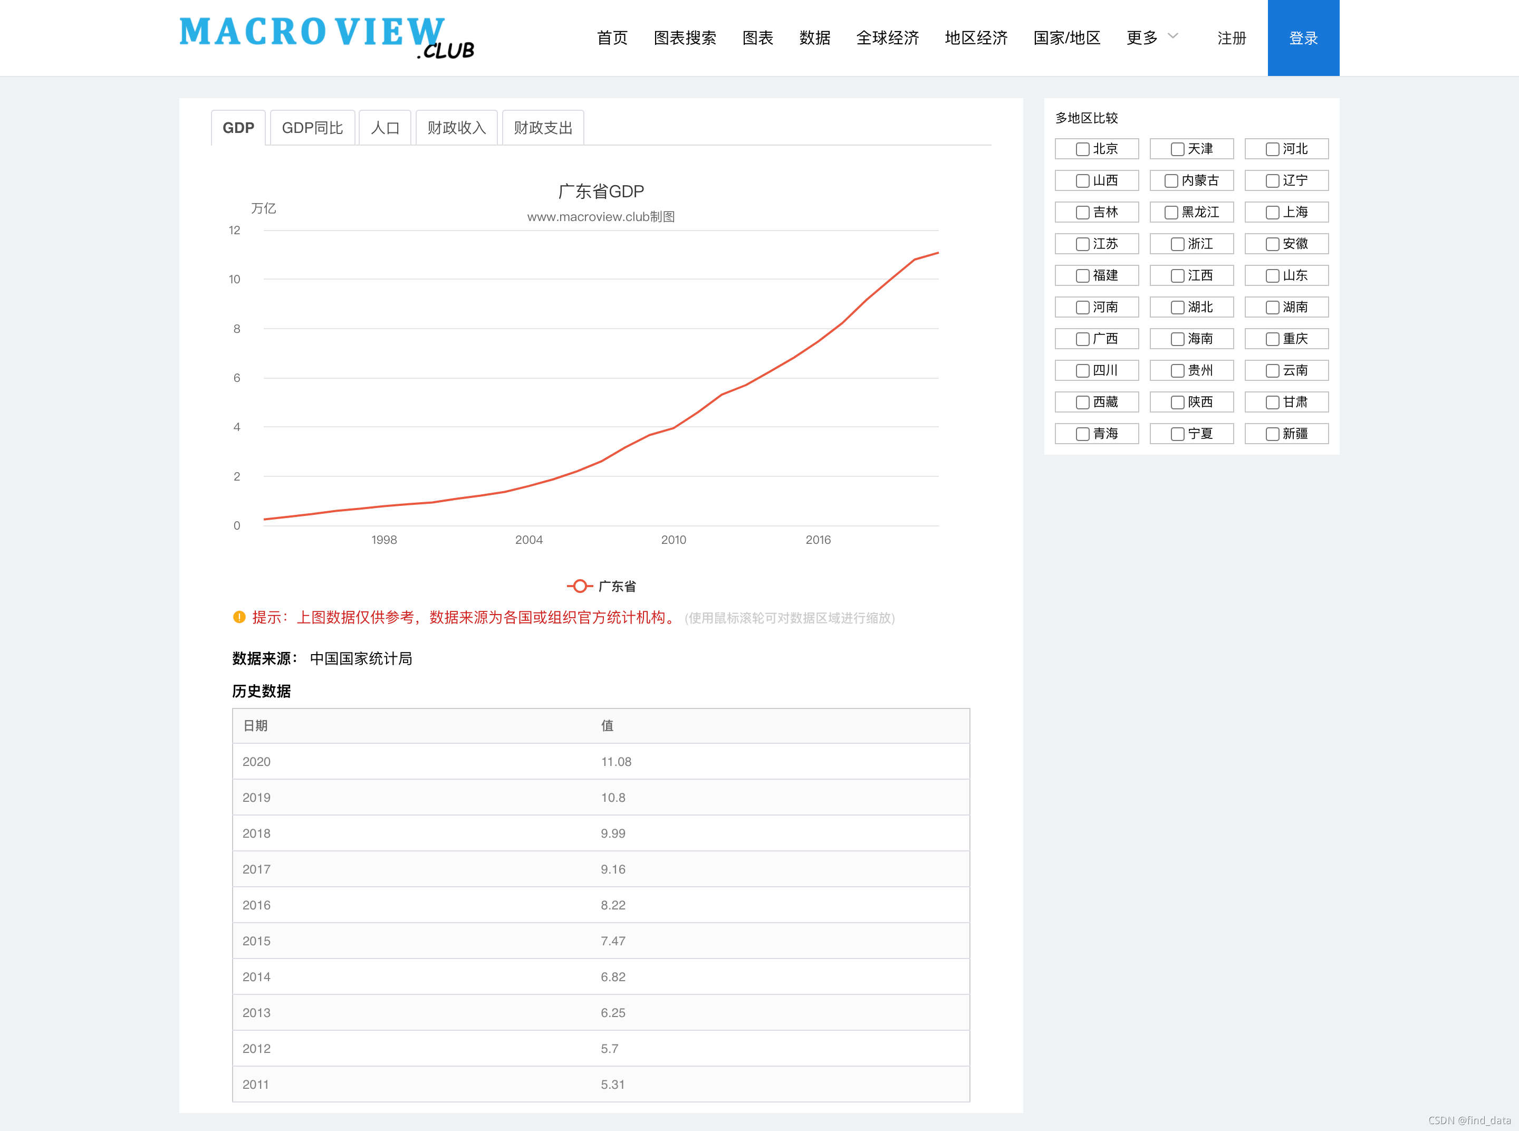The image size is (1519, 1131).
Task: Select the 福建 checkbox
Action: (1082, 276)
